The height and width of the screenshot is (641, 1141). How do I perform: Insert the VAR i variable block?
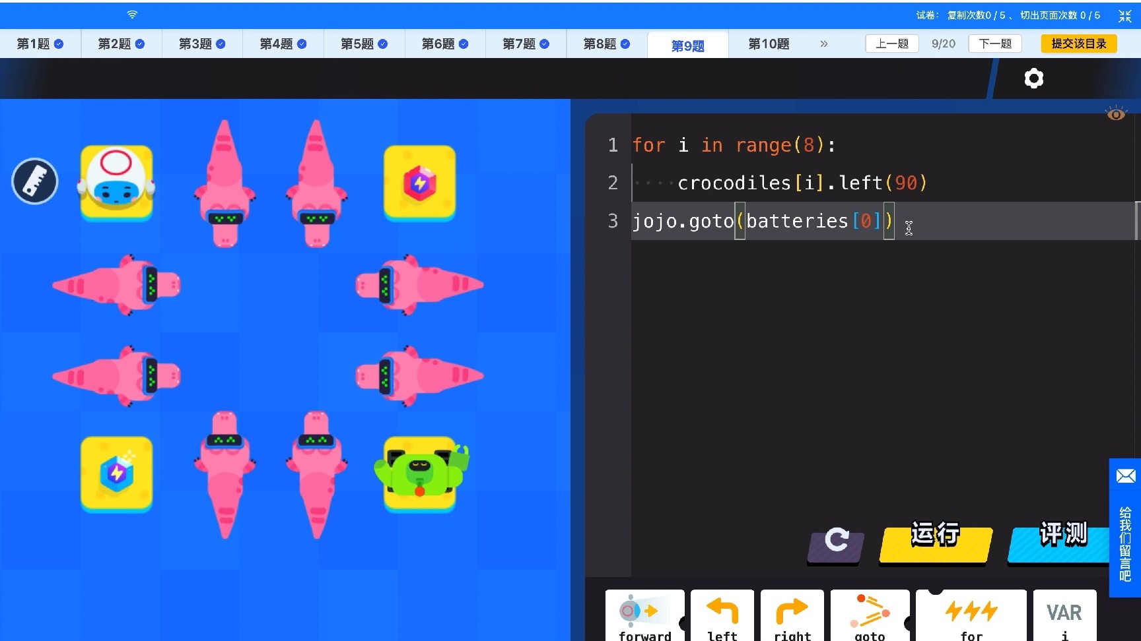(1064, 616)
